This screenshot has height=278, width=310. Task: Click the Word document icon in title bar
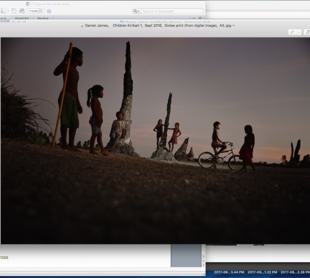point(28,4)
